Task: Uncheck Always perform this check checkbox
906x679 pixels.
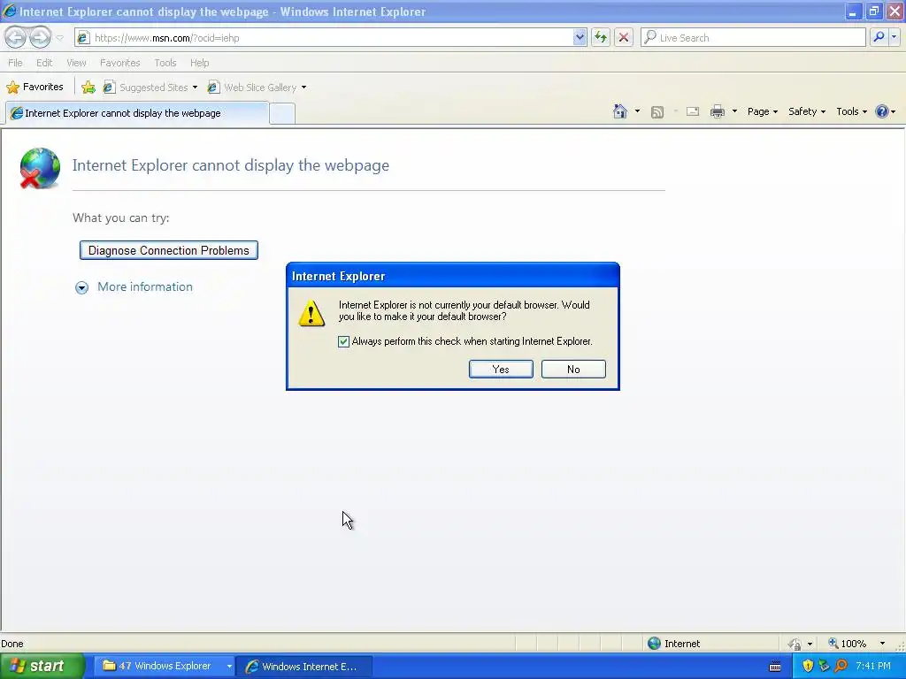Action: pos(344,342)
